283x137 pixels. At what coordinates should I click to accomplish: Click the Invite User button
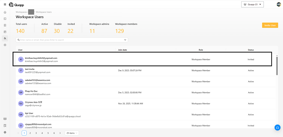coord(270,25)
